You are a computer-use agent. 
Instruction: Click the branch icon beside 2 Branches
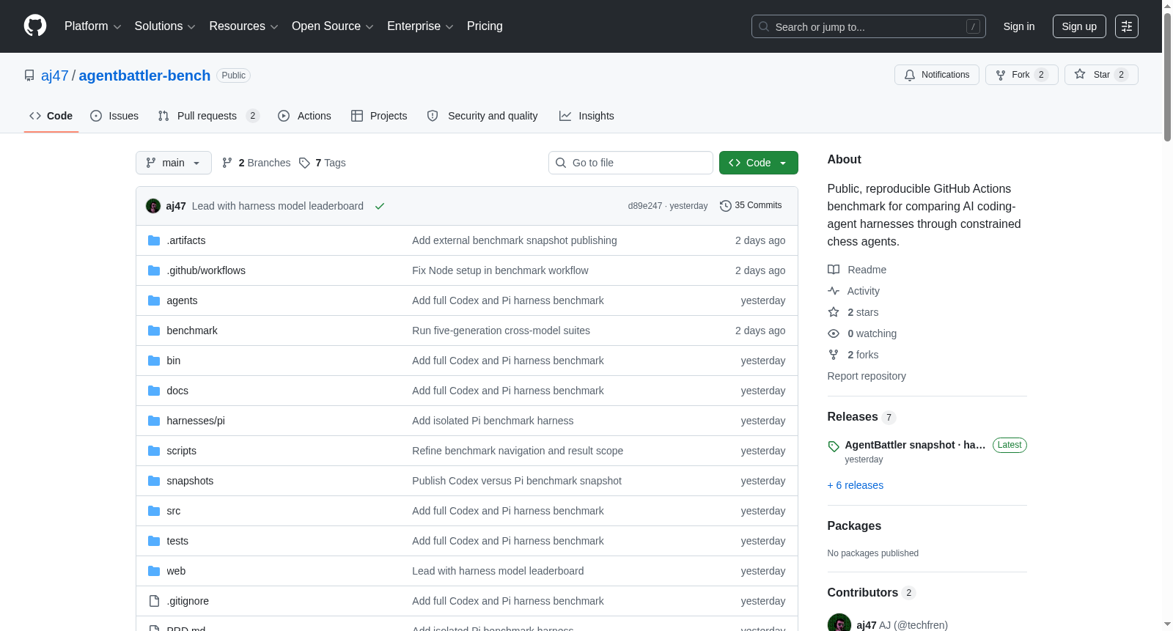[x=227, y=163]
